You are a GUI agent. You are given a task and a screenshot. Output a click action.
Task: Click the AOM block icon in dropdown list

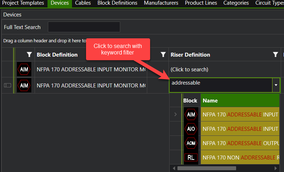[191, 143]
